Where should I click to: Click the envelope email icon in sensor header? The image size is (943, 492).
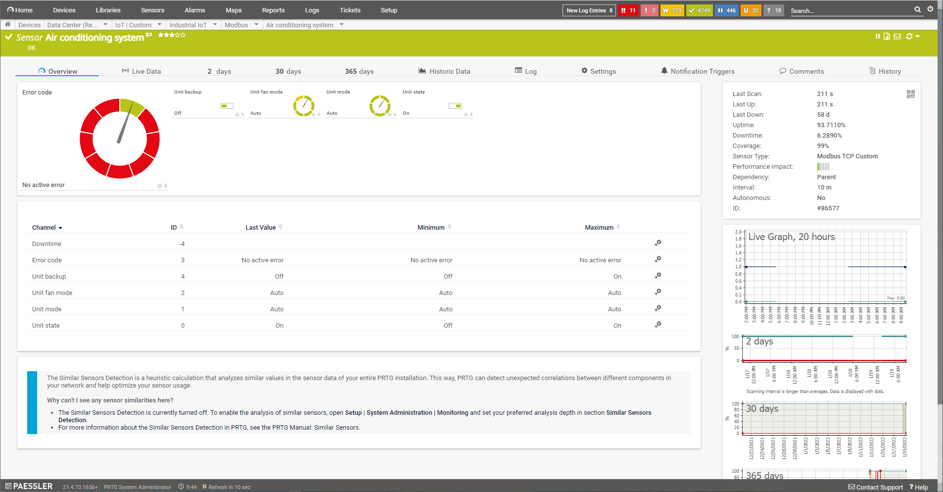click(x=897, y=36)
